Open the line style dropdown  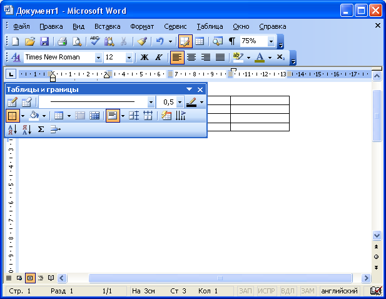[151, 102]
